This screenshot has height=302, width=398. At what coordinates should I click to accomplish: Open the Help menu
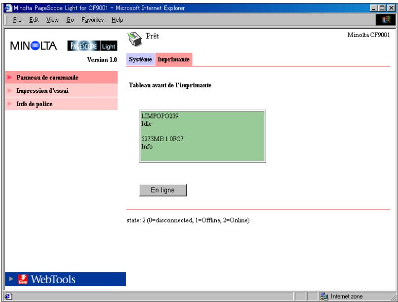(117, 20)
